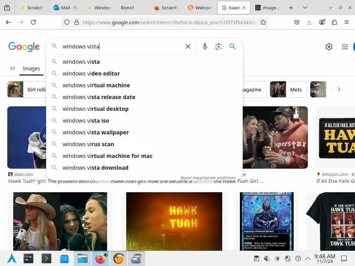The height and width of the screenshot is (266, 355).
Task: Click the 9:48 AM clock
Action: pos(324,258)
